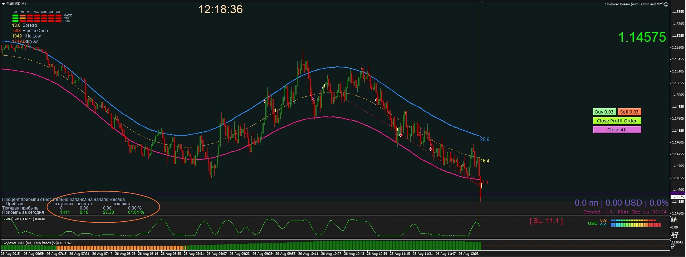Click the 26 Aug 06:59 time axis label
The width and height of the screenshot is (686, 257).
(x=34, y=254)
